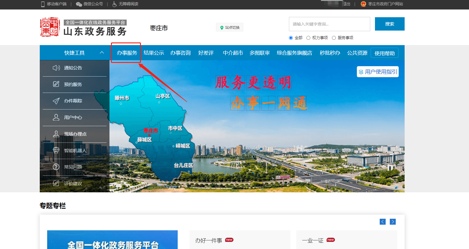Viewport: 469px width, 249px height.
Task: Click the 预约服务 edit icon
Action: point(56,84)
